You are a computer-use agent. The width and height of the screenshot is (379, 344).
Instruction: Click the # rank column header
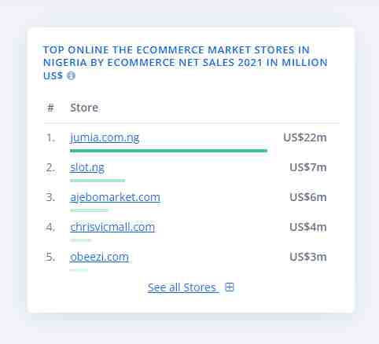[x=50, y=108]
